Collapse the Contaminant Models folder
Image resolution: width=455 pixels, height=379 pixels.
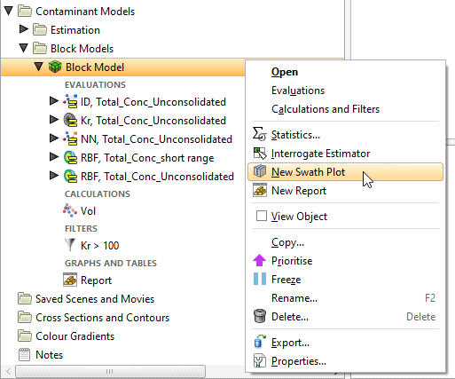tap(9, 11)
